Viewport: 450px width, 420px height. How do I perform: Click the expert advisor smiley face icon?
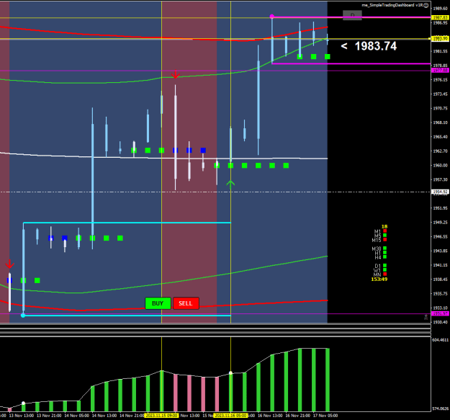[426, 5]
